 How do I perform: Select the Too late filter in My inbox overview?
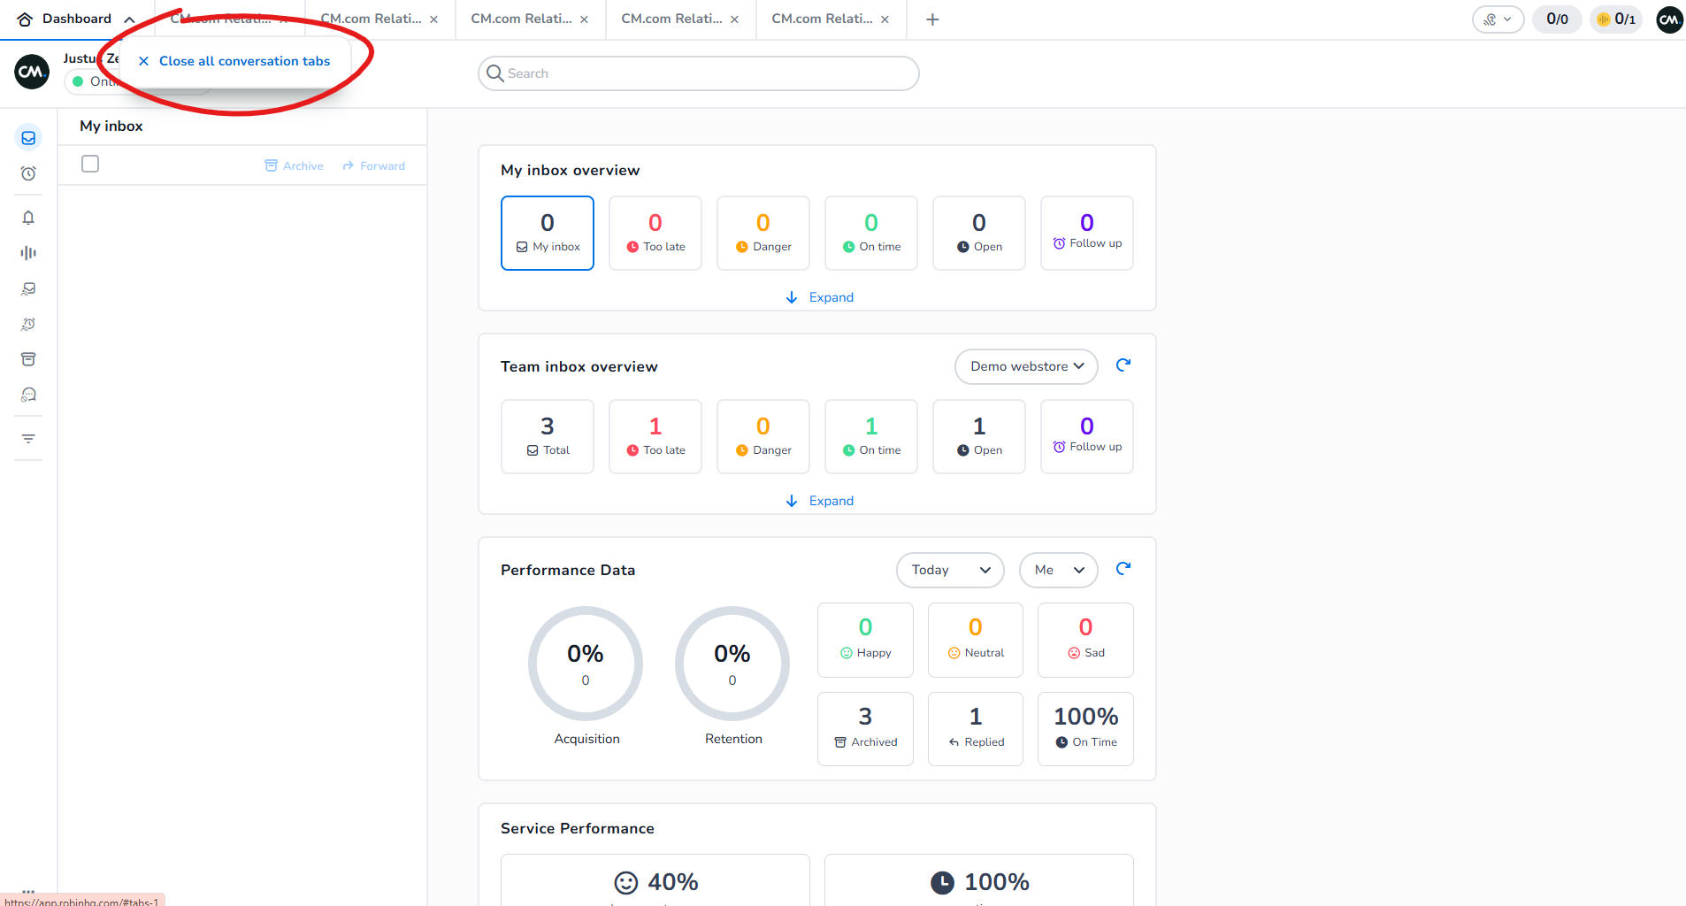(x=655, y=233)
